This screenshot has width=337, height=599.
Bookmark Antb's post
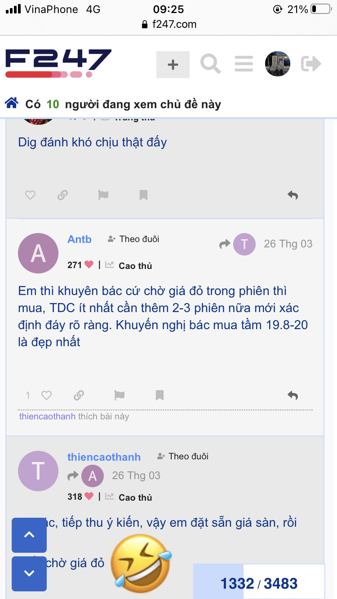coord(160,395)
